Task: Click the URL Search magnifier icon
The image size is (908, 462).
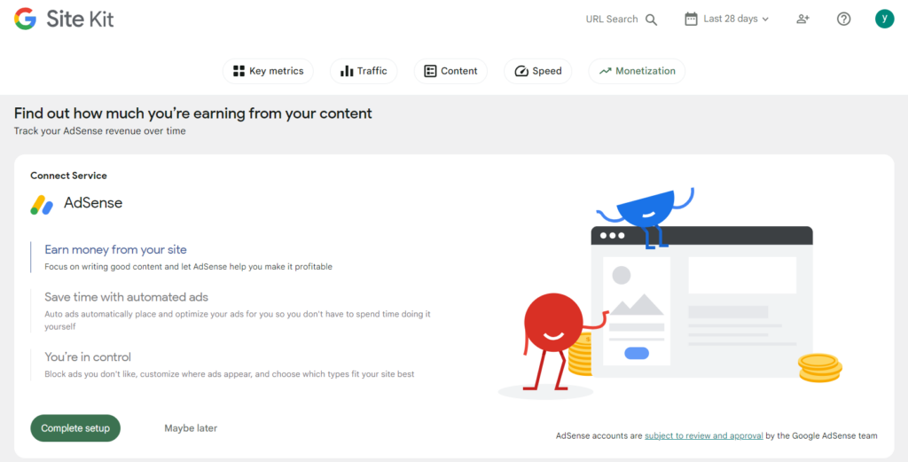Action: pyautogui.click(x=652, y=20)
